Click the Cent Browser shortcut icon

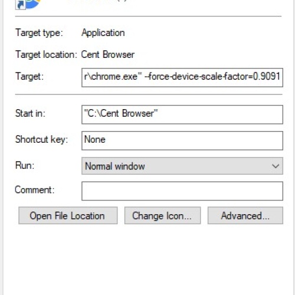28,4
